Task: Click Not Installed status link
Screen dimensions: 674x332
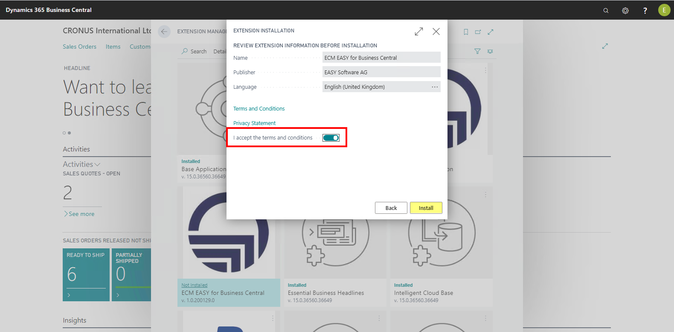Action: pos(194,285)
